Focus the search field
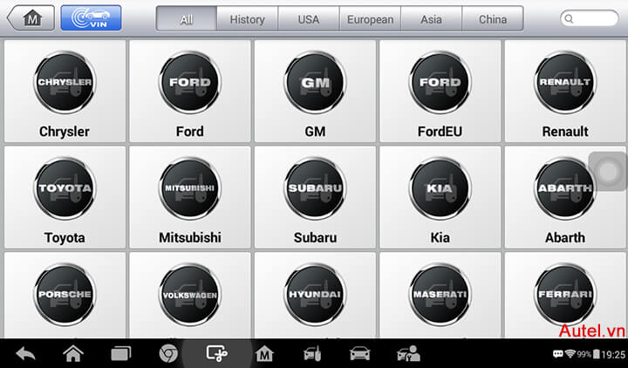The height and width of the screenshot is (368, 628). [x=589, y=18]
